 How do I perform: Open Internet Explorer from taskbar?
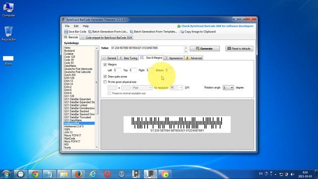coord(93,174)
